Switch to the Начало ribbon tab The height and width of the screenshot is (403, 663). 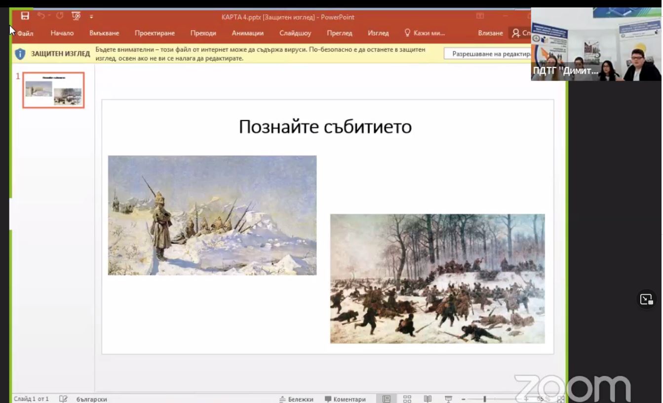[62, 33]
